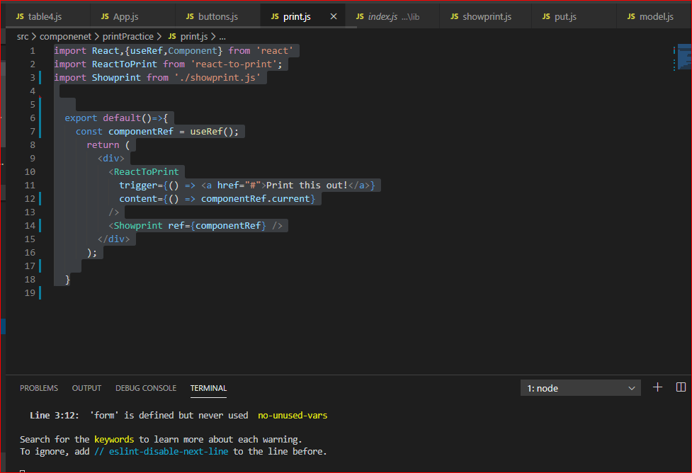Click line number 1 in the gutter

33,51
